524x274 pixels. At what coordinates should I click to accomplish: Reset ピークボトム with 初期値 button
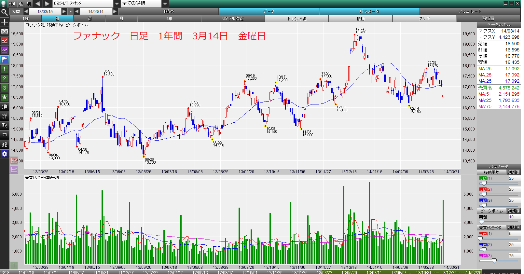(x=514, y=211)
